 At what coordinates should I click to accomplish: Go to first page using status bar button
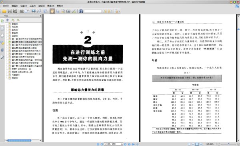(98, 144)
